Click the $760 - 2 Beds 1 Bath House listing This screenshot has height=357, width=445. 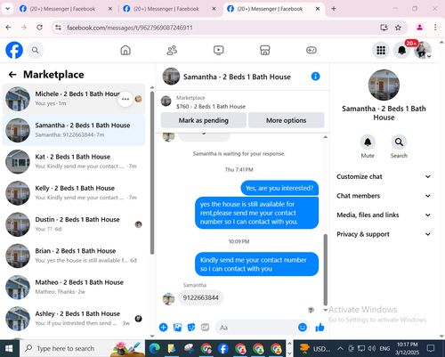pyautogui.click(x=211, y=107)
